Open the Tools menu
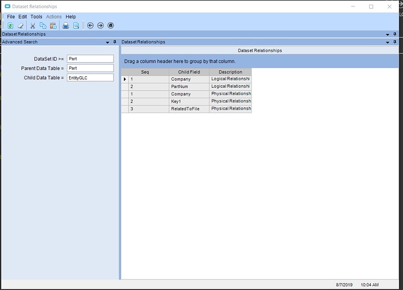 tap(36, 17)
